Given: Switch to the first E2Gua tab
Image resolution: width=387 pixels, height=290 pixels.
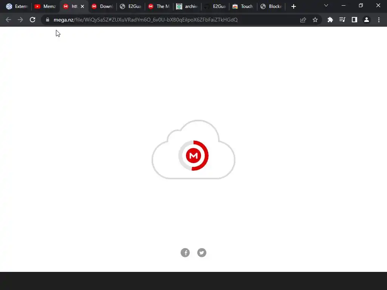Looking at the screenshot, I should (x=130, y=6).
